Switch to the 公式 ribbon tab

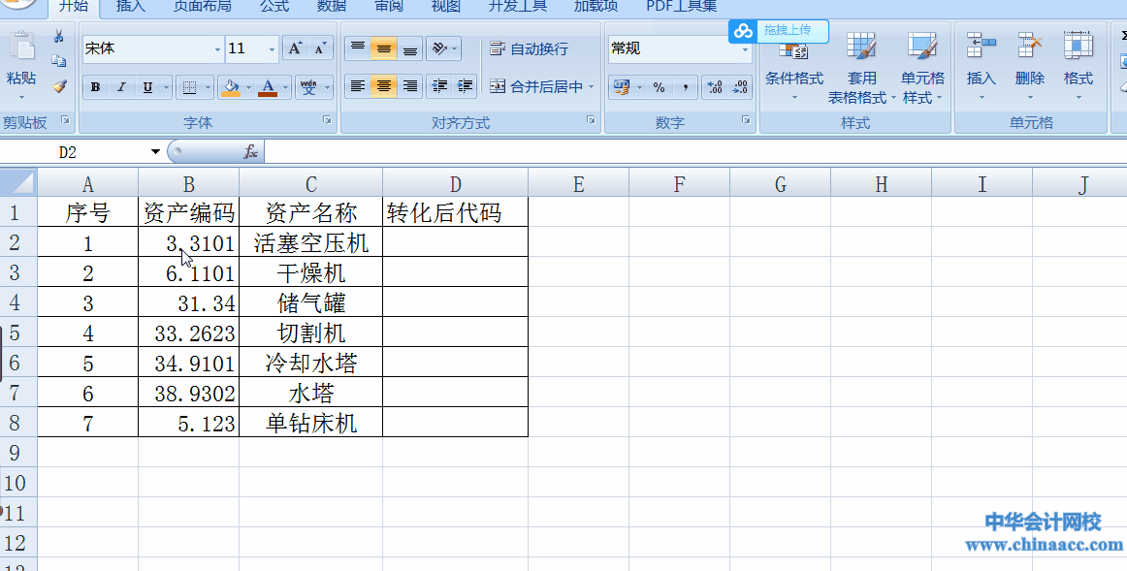(273, 8)
